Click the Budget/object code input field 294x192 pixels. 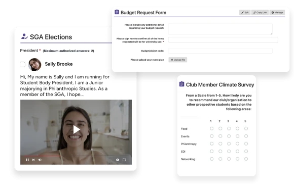(220, 51)
